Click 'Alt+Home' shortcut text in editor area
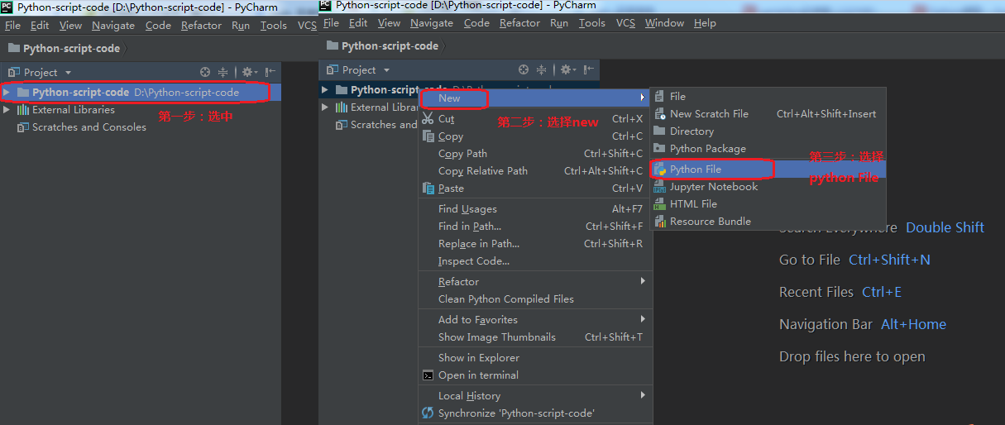This screenshot has width=1005, height=425. click(913, 324)
